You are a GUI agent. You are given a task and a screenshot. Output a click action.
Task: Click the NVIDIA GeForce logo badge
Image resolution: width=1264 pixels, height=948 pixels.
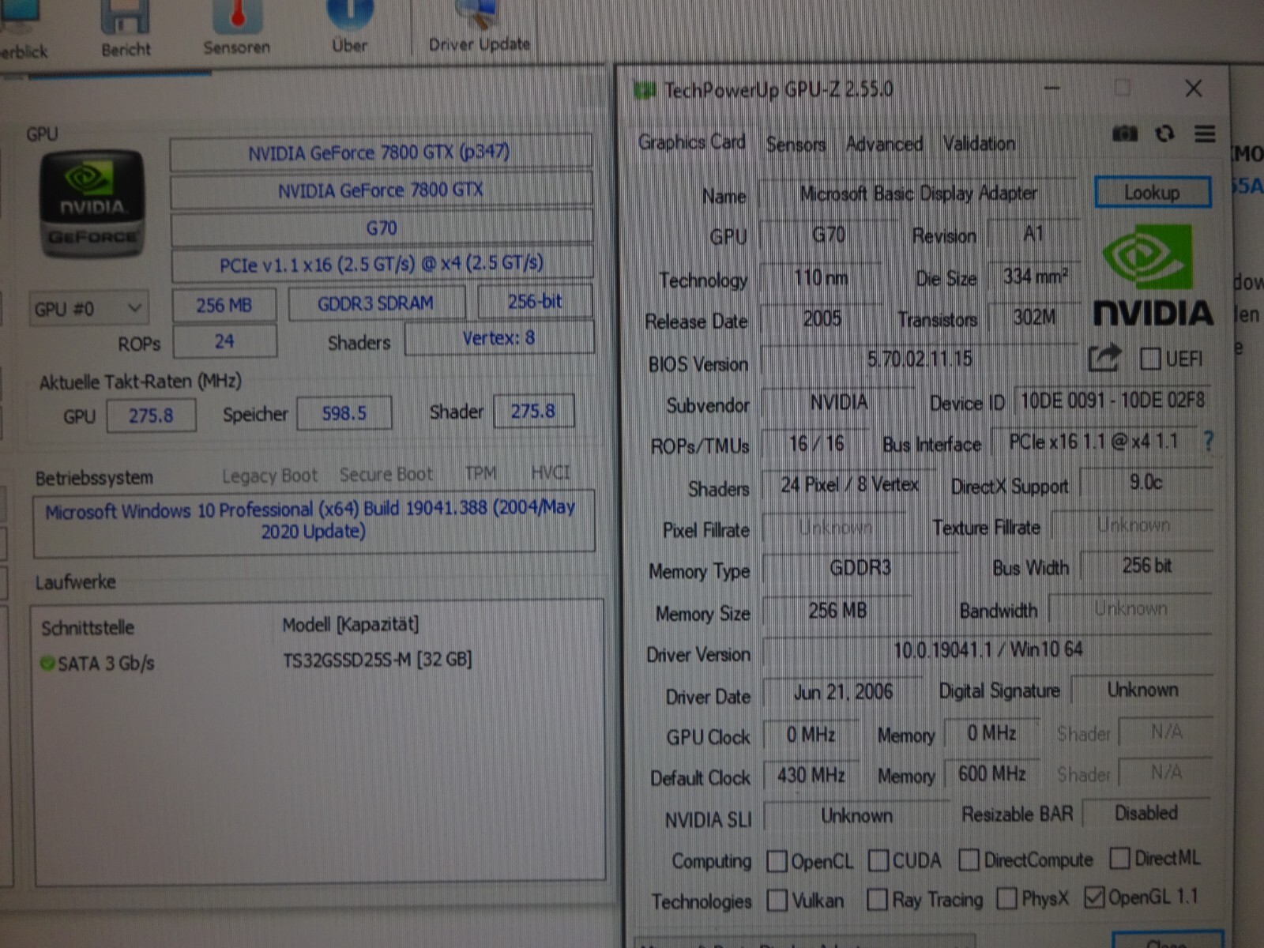coord(92,205)
